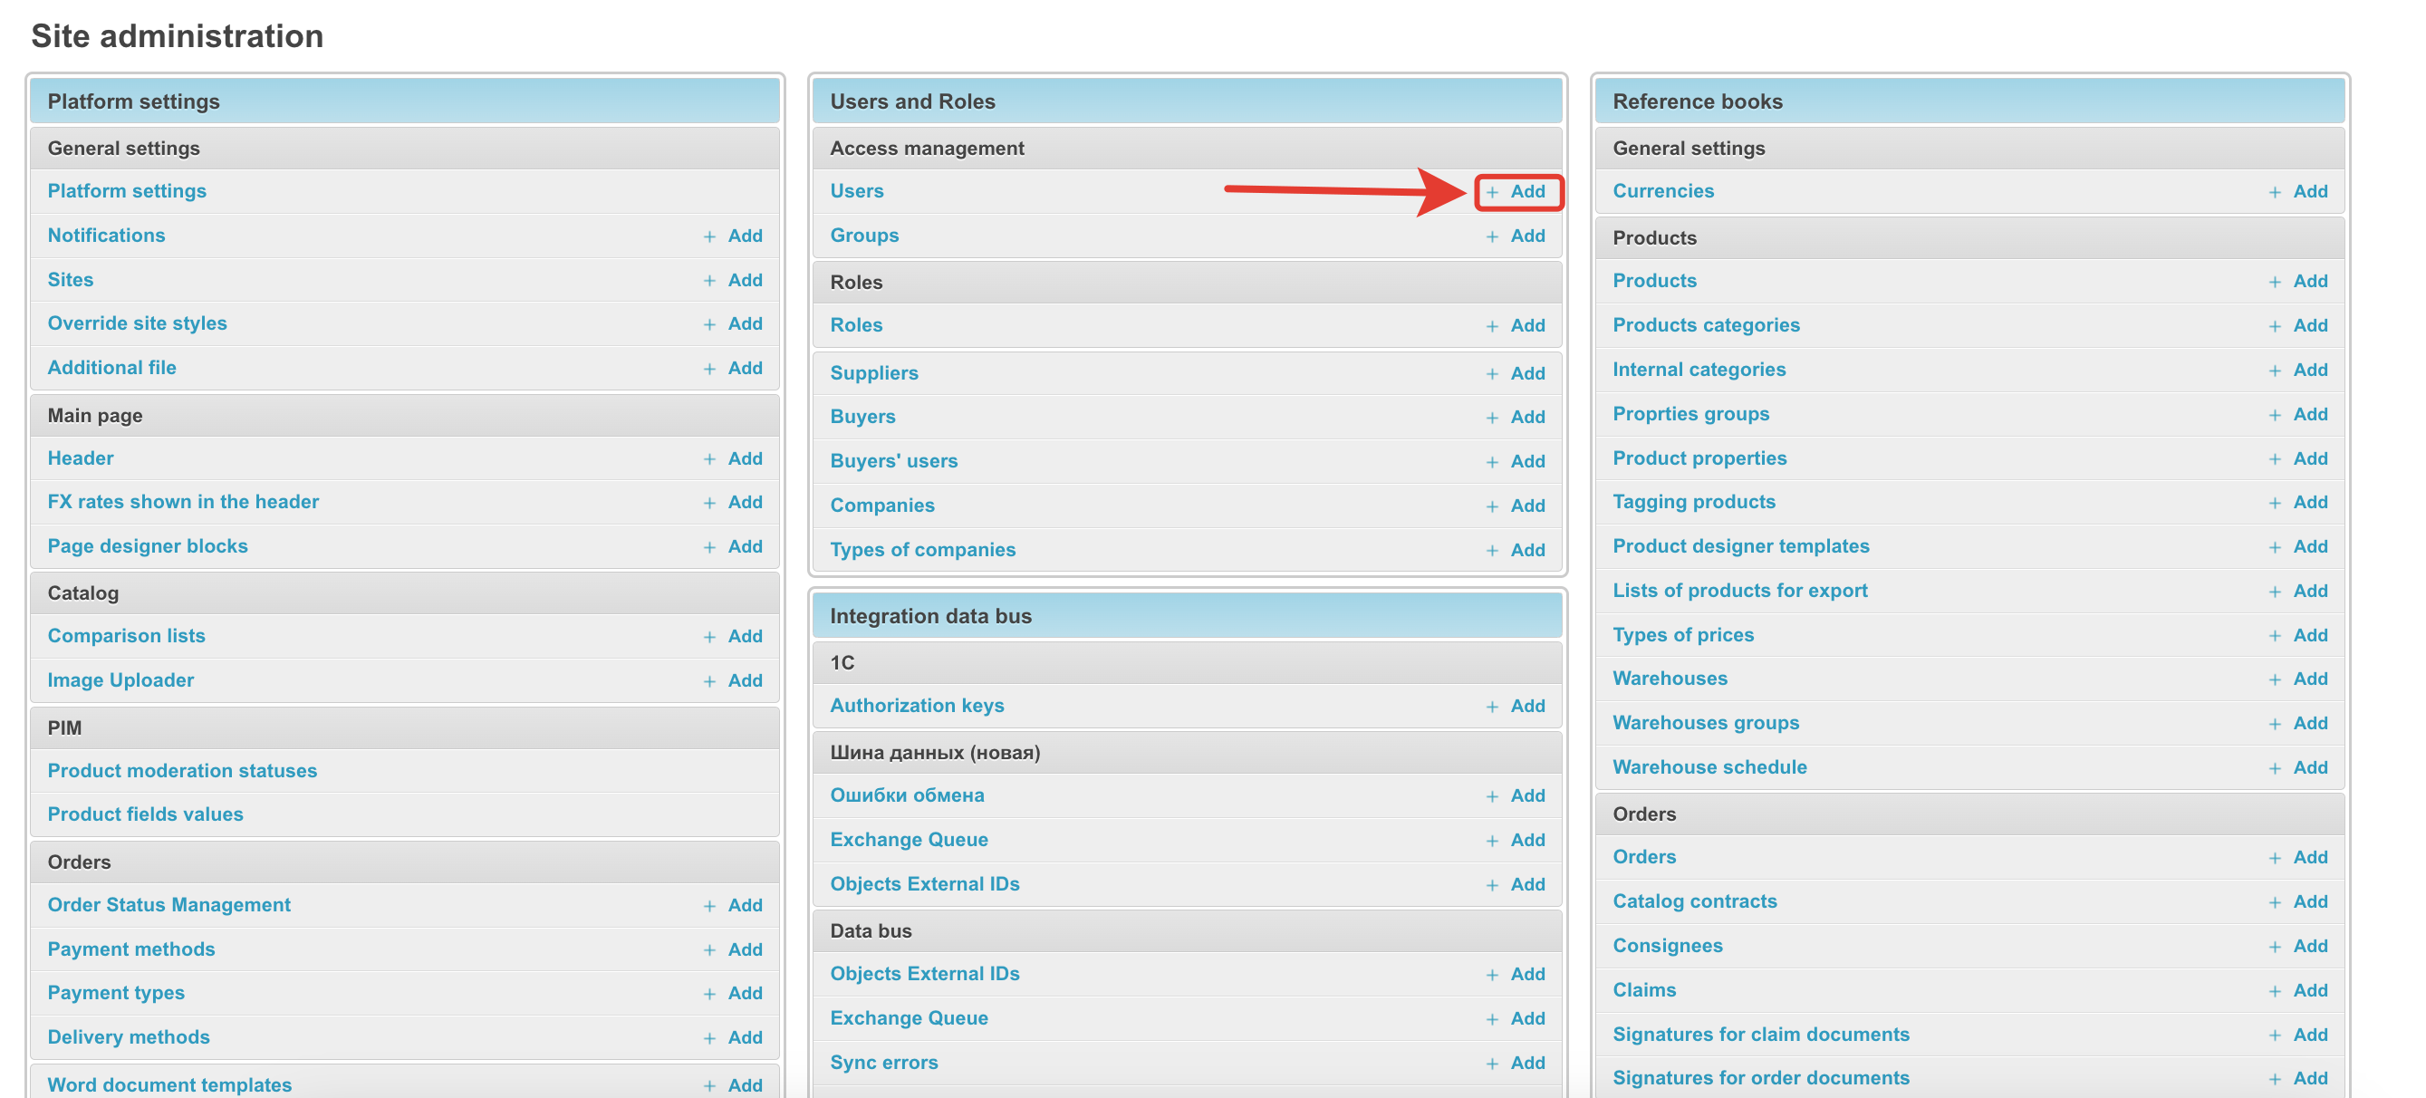Screen dimensions: 2426x1098
Task: Open Signatures for claim documents
Action: [1761, 1034]
